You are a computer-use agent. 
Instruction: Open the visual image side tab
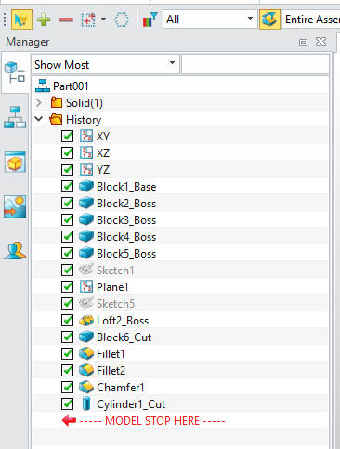pos(15,206)
